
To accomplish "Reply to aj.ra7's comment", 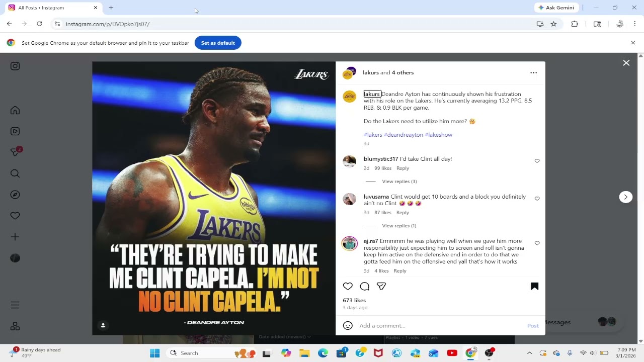I will click(x=400, y=271).
